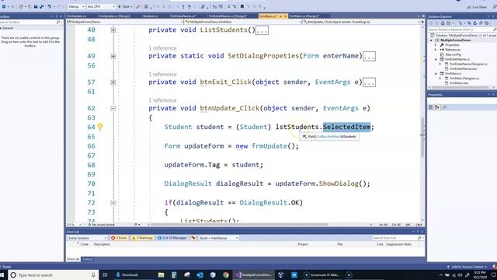Image resolution: width=497 pixels, height=280 pixels.
Task: Open the Build + IntelliSense dropdown
Action: [x=219, y=238]
